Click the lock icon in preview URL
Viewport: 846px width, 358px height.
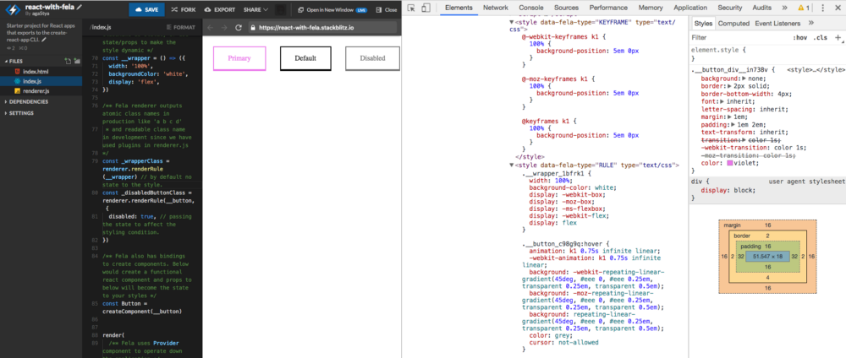pyautogui.click(x=254, y=27)
